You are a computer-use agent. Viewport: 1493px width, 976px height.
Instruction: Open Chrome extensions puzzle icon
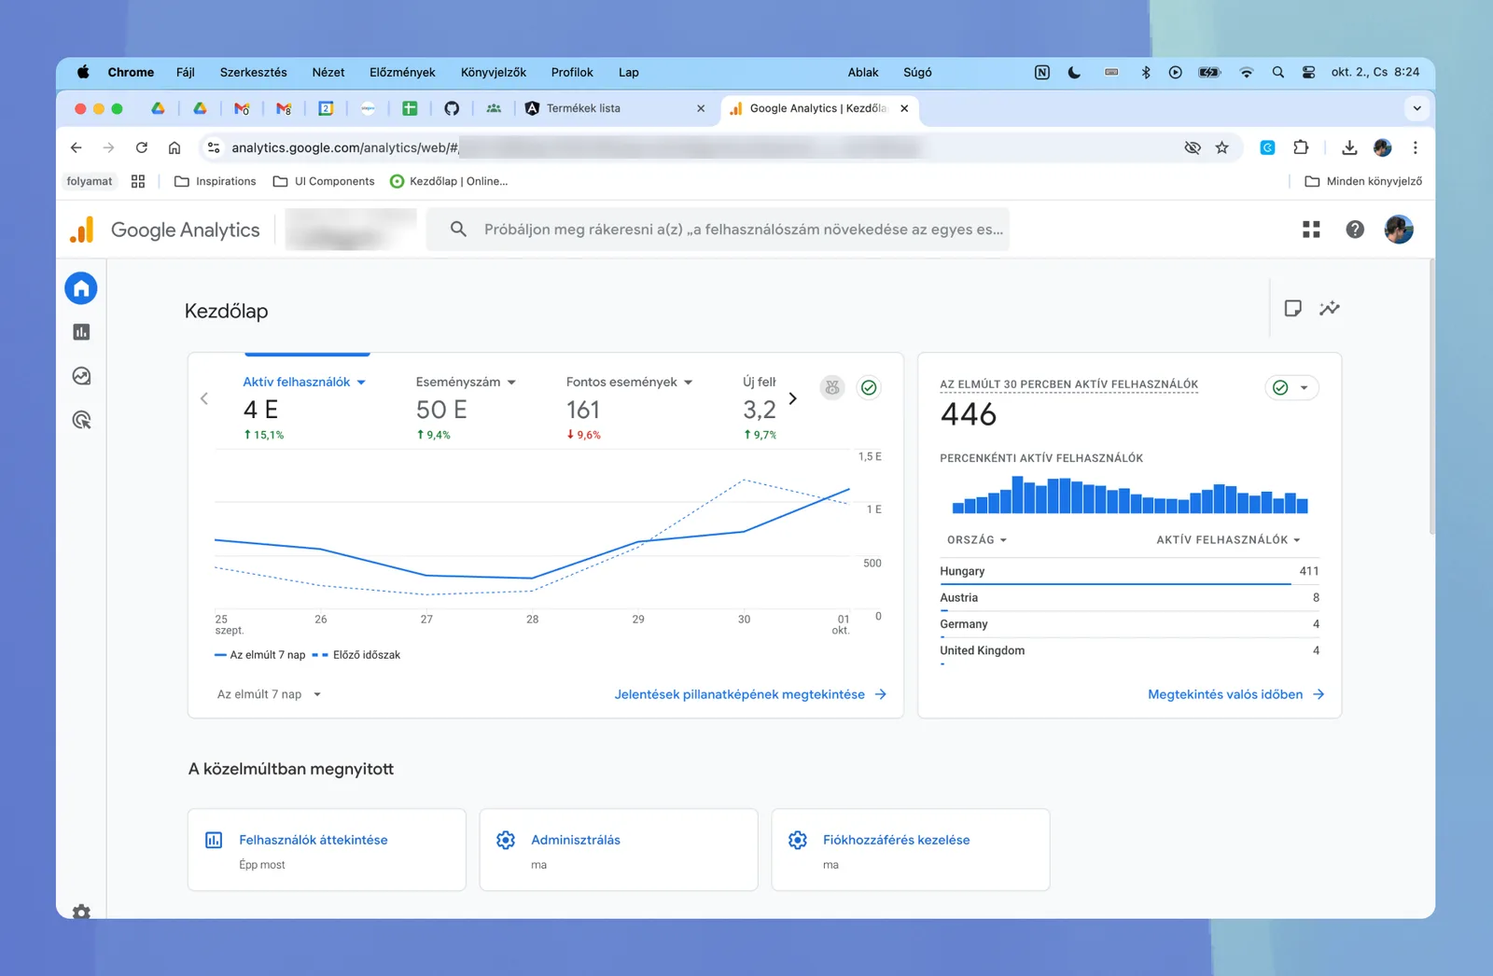pyautogui.click(x=1301, y=147)
